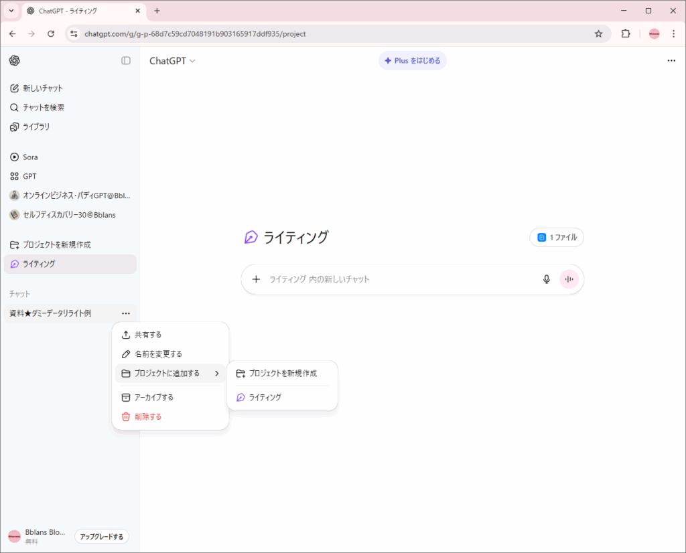Viewport: 686px width, 553px height.
Task: Click the Plus をはじめる button
Action: point(412,61)
